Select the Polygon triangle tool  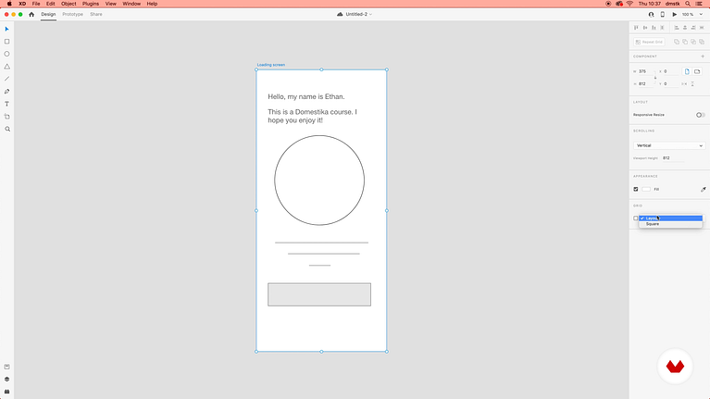coord(6,67)
